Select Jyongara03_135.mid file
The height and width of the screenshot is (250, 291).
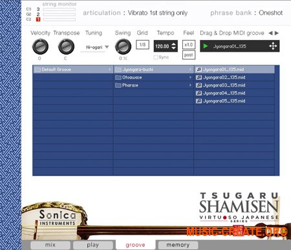[234, 85]
